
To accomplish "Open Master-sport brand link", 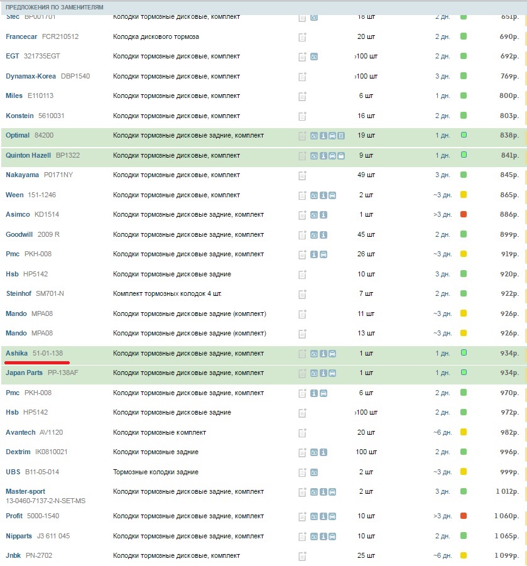I will tap(25, 491).
